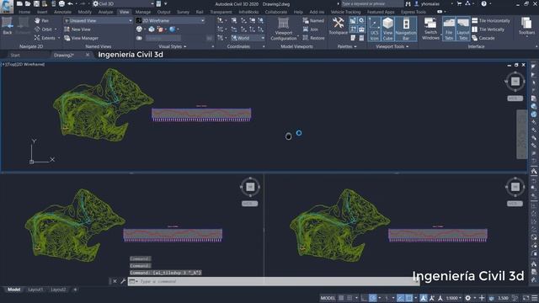Click the Tile Vertically icon
Screen dimensions: 539x303
[475, 29]
